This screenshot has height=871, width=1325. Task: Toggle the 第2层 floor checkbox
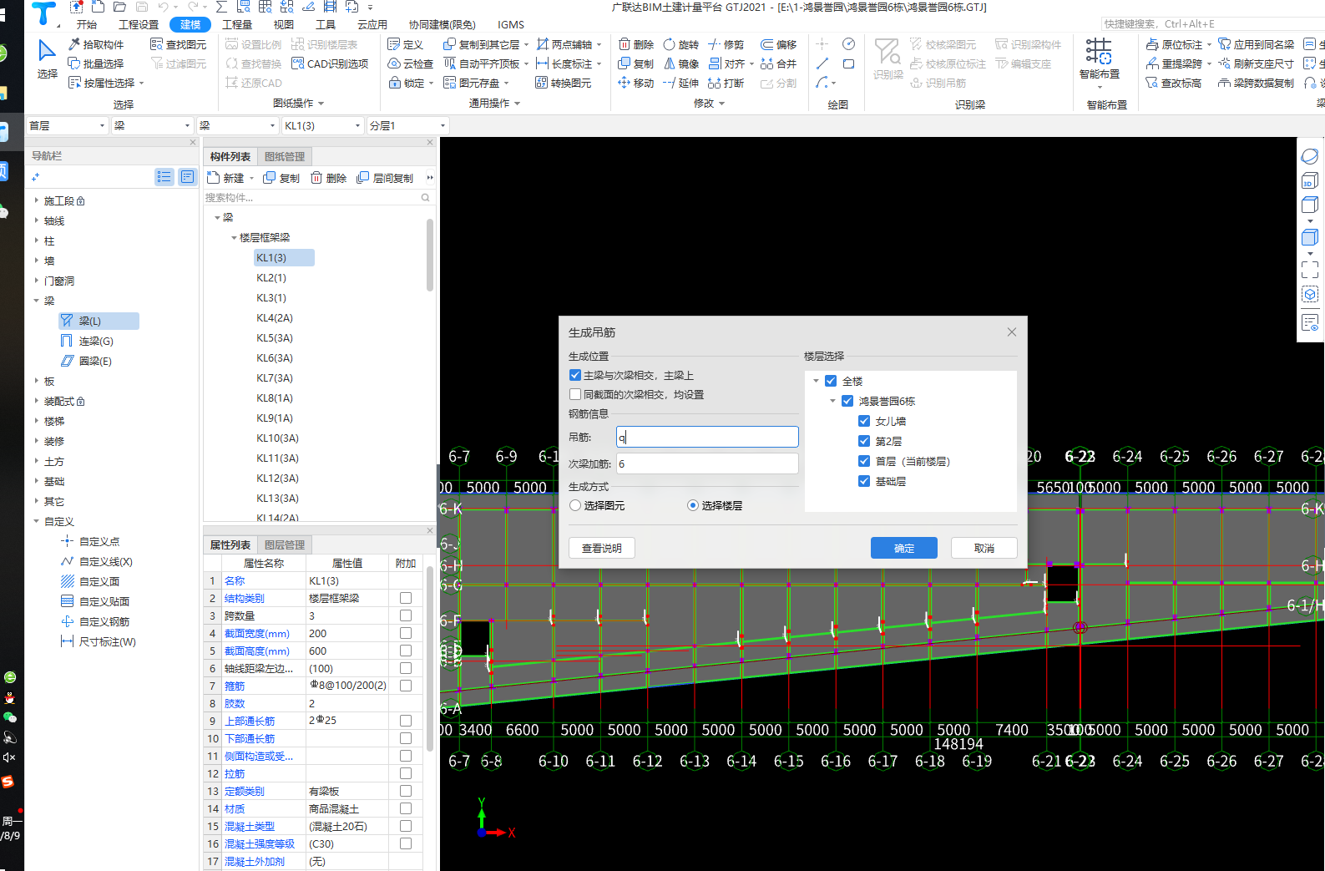coord(864,441)
